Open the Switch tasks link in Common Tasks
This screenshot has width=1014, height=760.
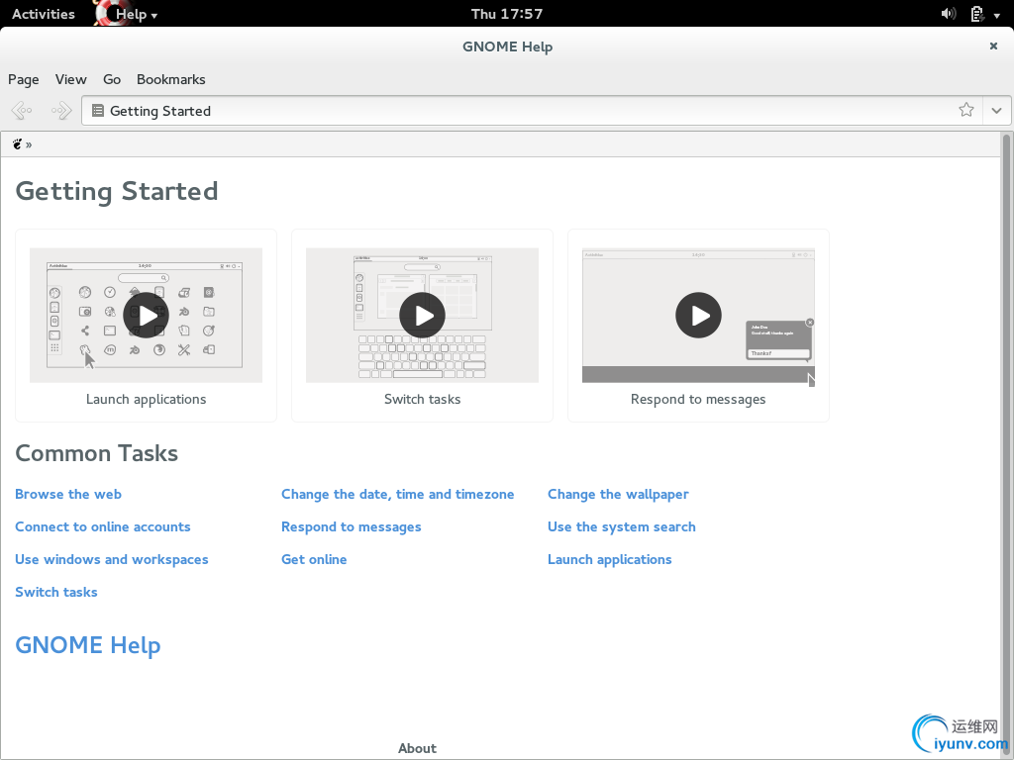point(56,592)
